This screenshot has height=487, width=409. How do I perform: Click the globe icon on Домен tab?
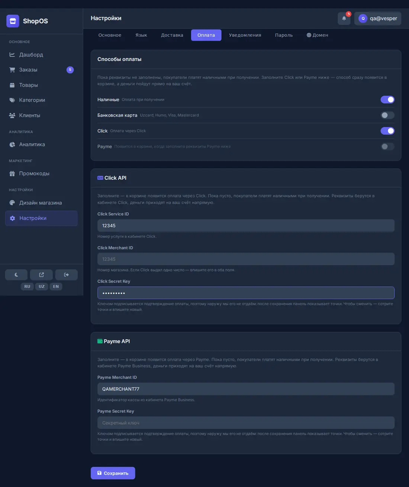(x=309, y=35)
